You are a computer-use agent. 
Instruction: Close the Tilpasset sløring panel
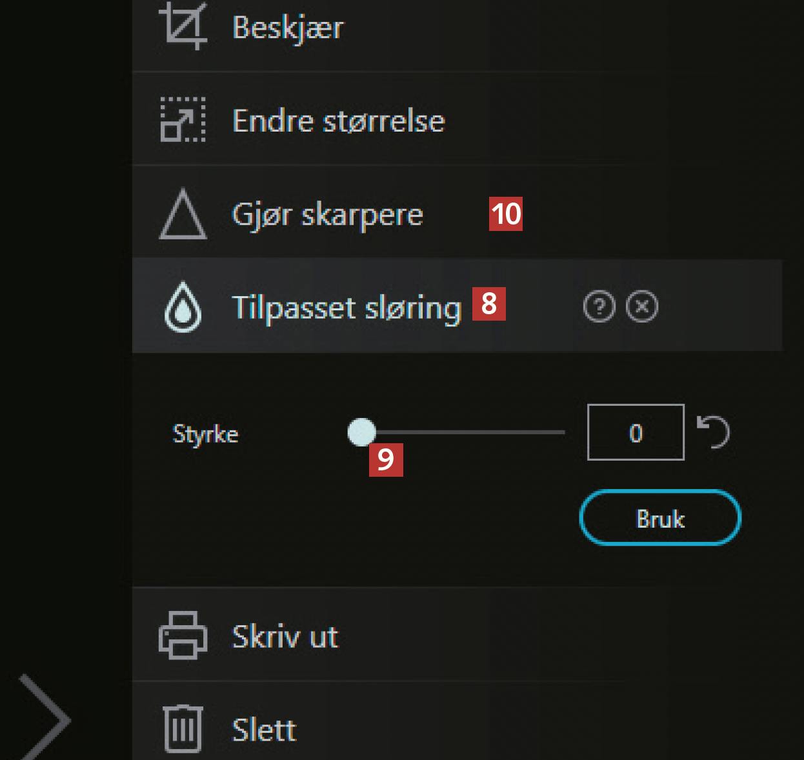pos(642,306)
